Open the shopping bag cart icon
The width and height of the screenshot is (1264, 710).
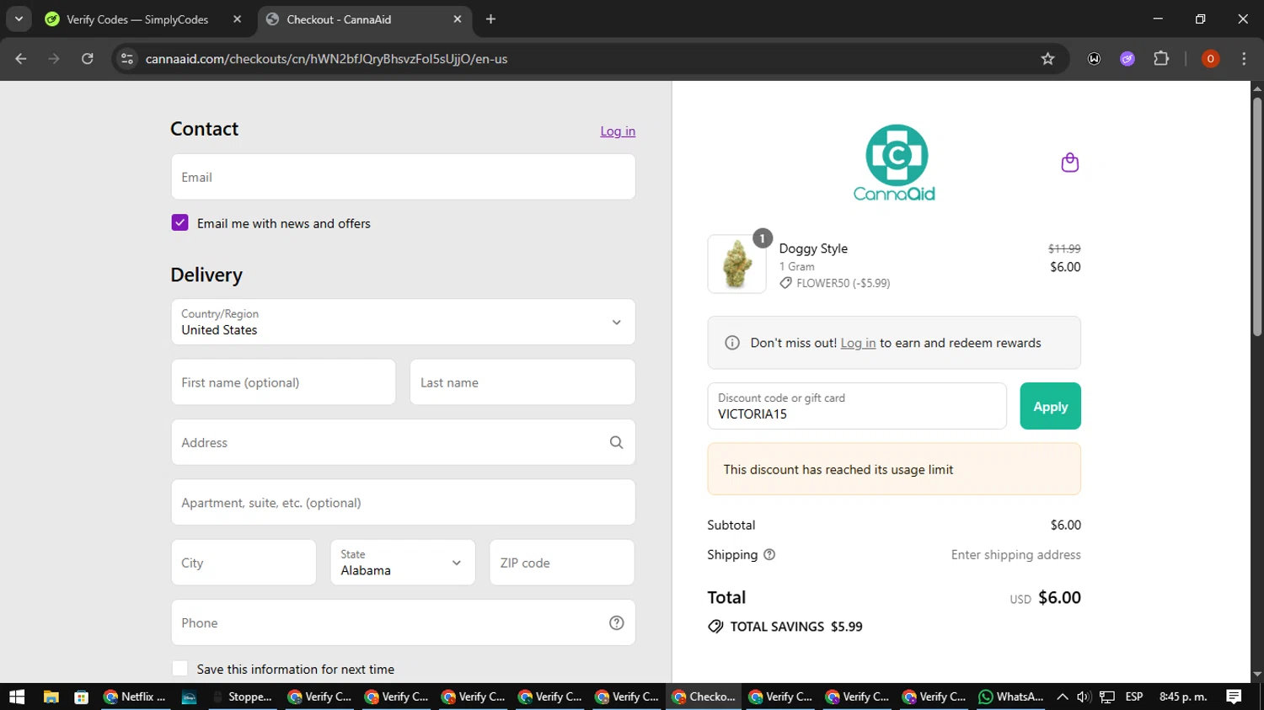(x=1069, y=163)
